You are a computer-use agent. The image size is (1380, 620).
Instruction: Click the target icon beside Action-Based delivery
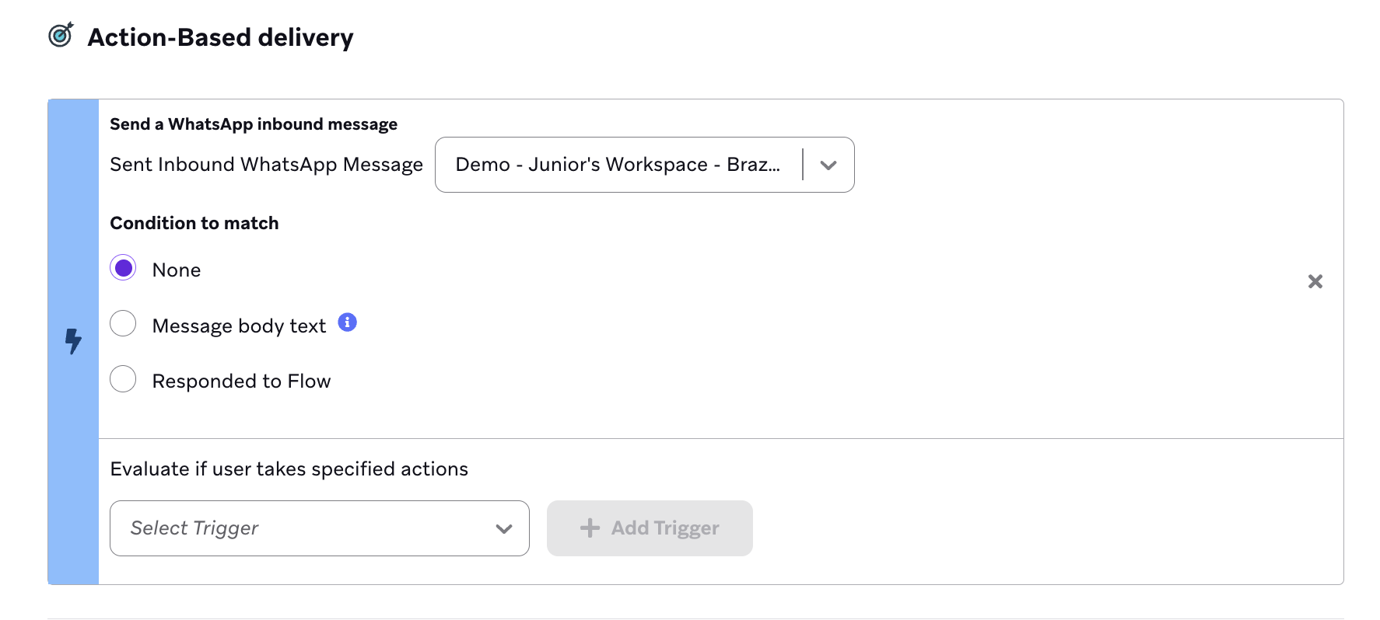coord(61,35)
